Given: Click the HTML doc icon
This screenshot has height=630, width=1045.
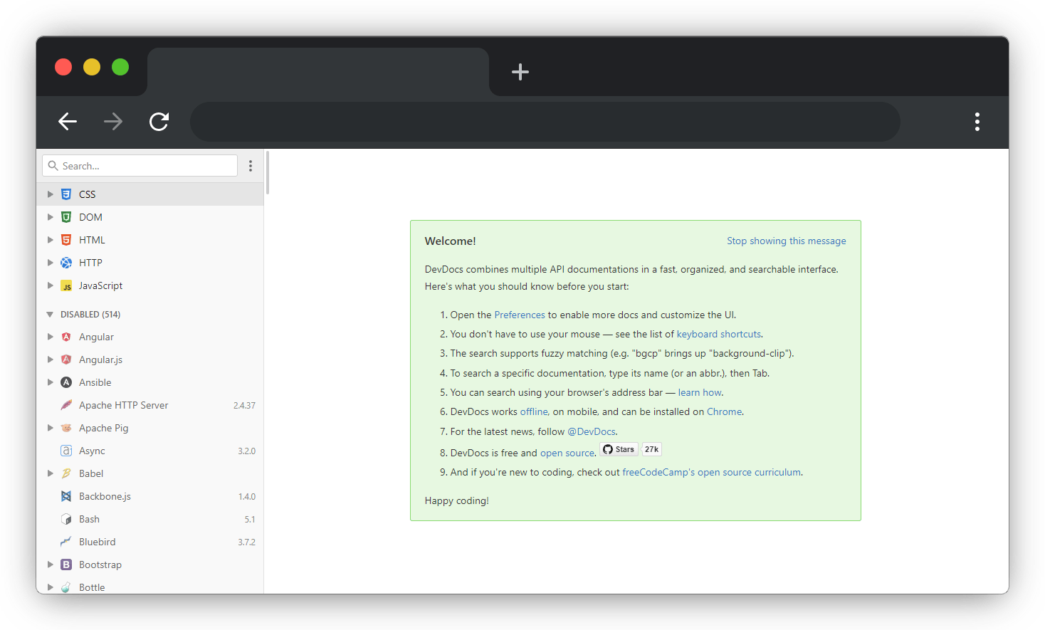Looking at the screenshot, I should point(66,240).
